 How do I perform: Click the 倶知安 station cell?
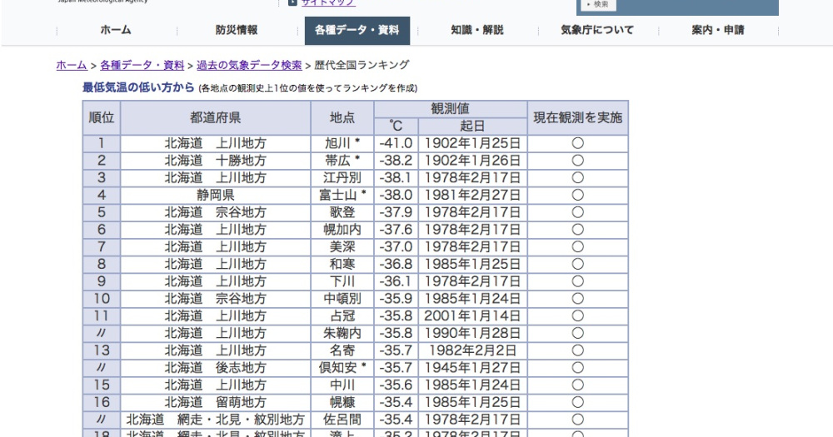point(342,368)
